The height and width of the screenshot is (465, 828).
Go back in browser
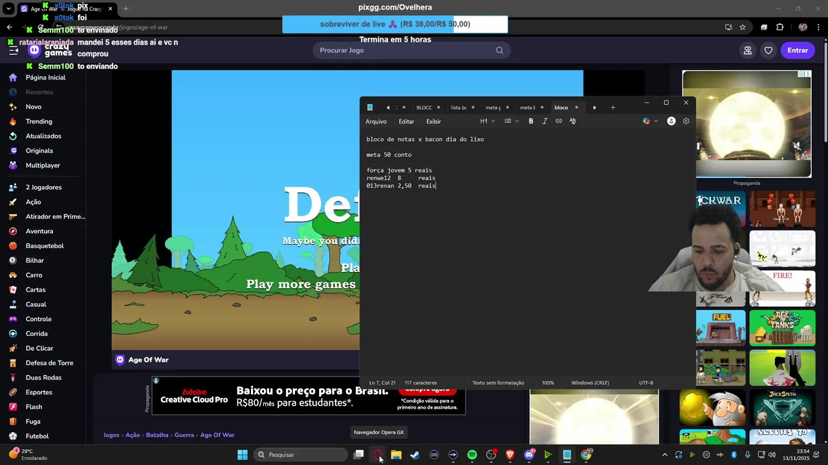tap(9, 27)
